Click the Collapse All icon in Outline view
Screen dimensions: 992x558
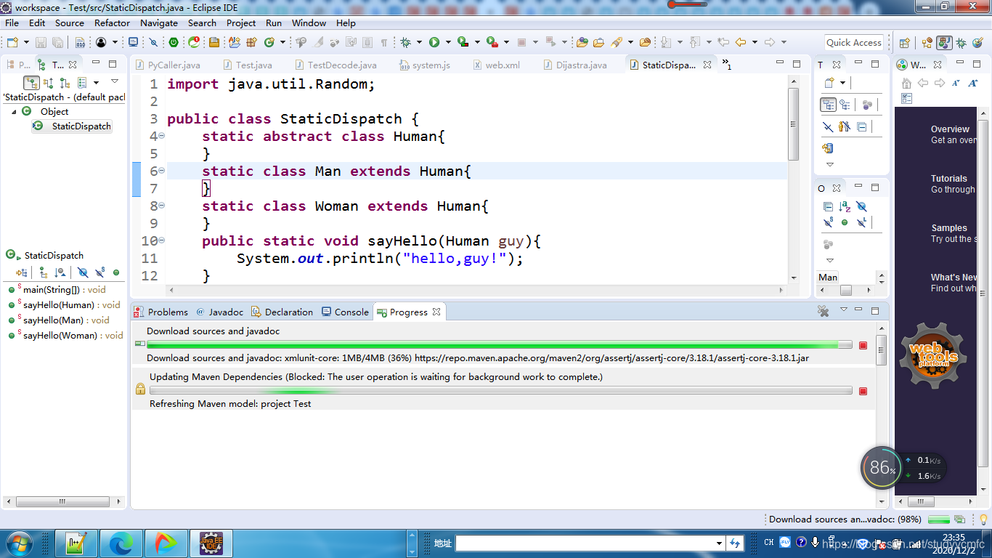pyautogui.click(x=828, y=206)
